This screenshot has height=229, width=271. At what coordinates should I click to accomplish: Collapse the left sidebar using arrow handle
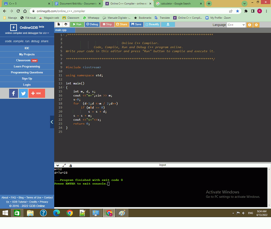(x=52, y=122)
